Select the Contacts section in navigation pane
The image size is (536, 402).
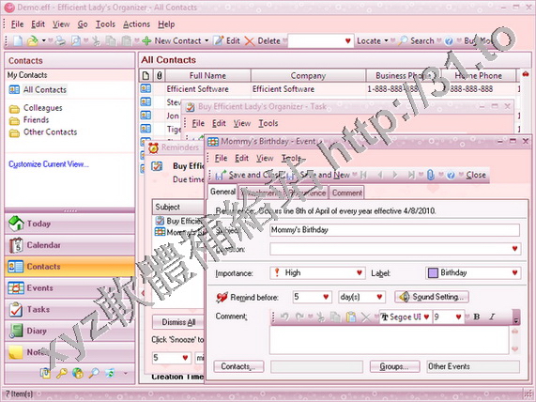[69, 267]
